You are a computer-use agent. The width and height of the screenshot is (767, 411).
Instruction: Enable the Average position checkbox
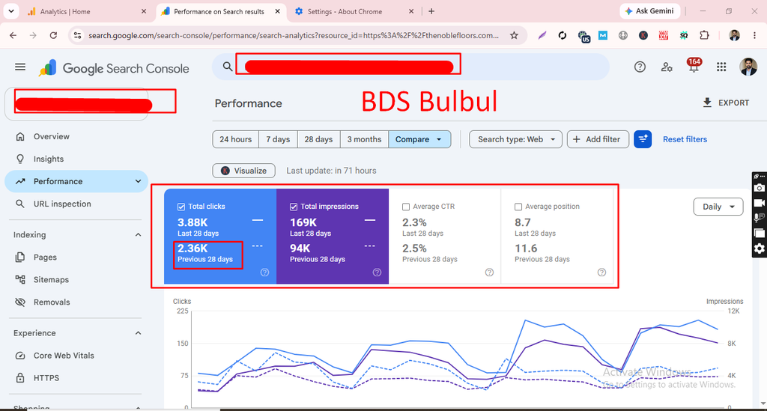point(518,207)
